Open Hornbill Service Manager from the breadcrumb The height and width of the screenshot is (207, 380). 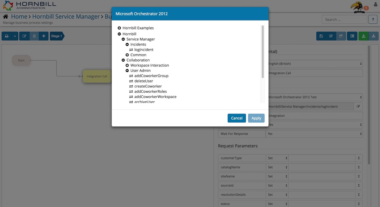[66, 16]
